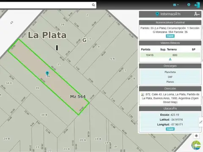Click the La Plata map label
This screenshot has width=203, height=152.
(47, 35)
